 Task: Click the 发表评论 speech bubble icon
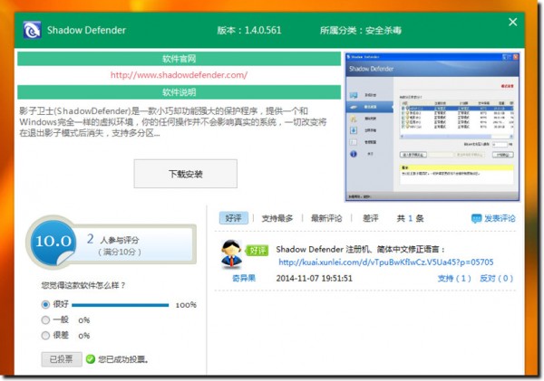(476, 219)
